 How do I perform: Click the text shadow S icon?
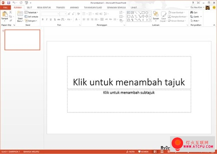coord(55,19)
